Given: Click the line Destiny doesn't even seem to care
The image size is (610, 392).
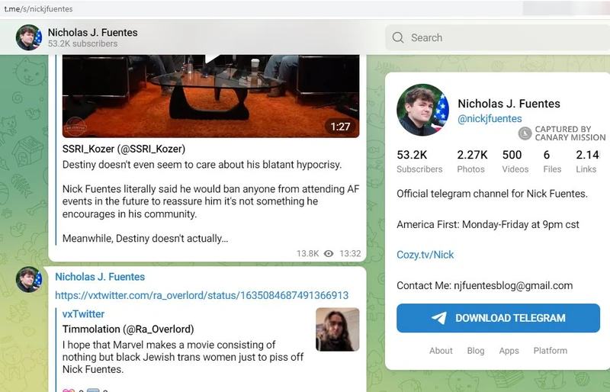Looking at the screenshot, I should tap(202, 164).
